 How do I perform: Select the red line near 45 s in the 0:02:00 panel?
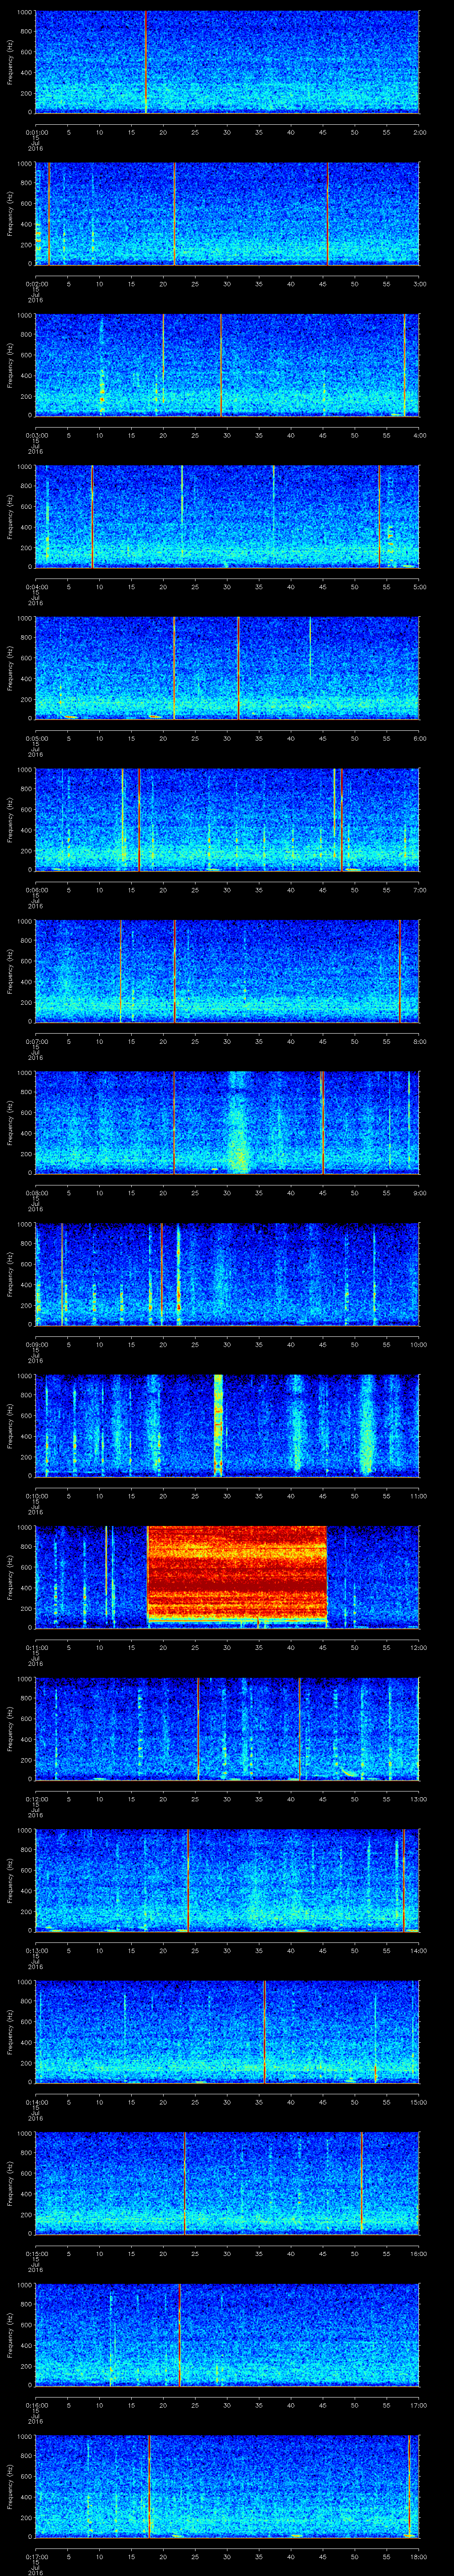pyautogui.click(x=327, y=214)
